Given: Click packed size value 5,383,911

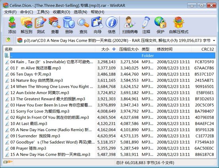Looking at the screenshot, I should 129,154.
